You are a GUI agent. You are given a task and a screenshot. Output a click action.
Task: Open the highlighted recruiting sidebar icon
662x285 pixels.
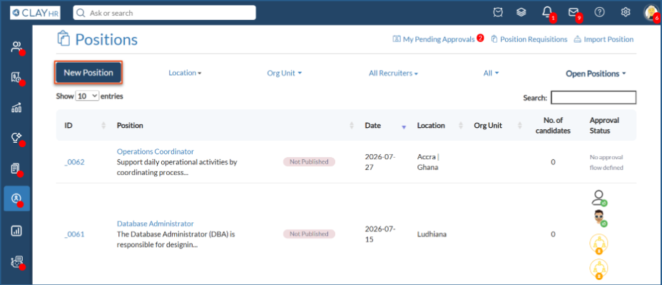click(16, 199)
